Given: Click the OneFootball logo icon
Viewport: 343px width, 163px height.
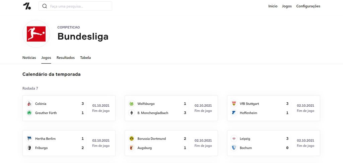Looking at the screenshot, I should 27,6.
